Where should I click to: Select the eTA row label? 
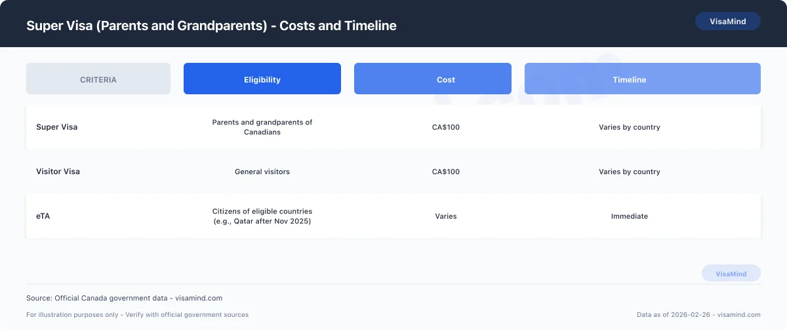coord(43,216)
